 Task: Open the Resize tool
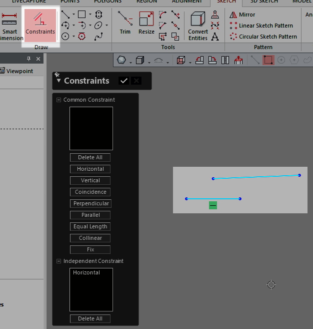[146, 23]
